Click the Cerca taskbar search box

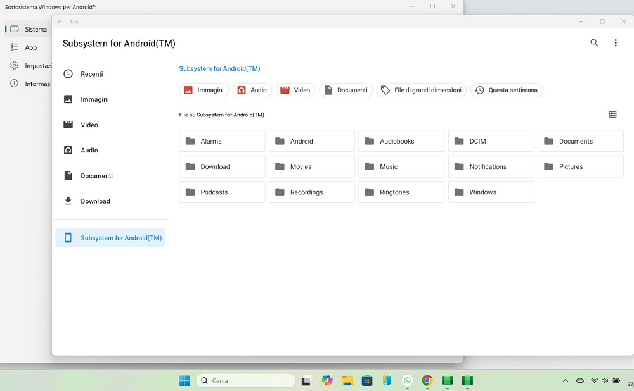click(x=246, y=380)
